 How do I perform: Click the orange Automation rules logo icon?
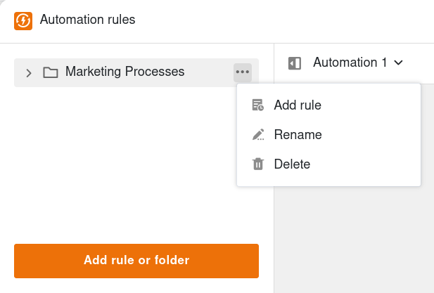[23, 20]
